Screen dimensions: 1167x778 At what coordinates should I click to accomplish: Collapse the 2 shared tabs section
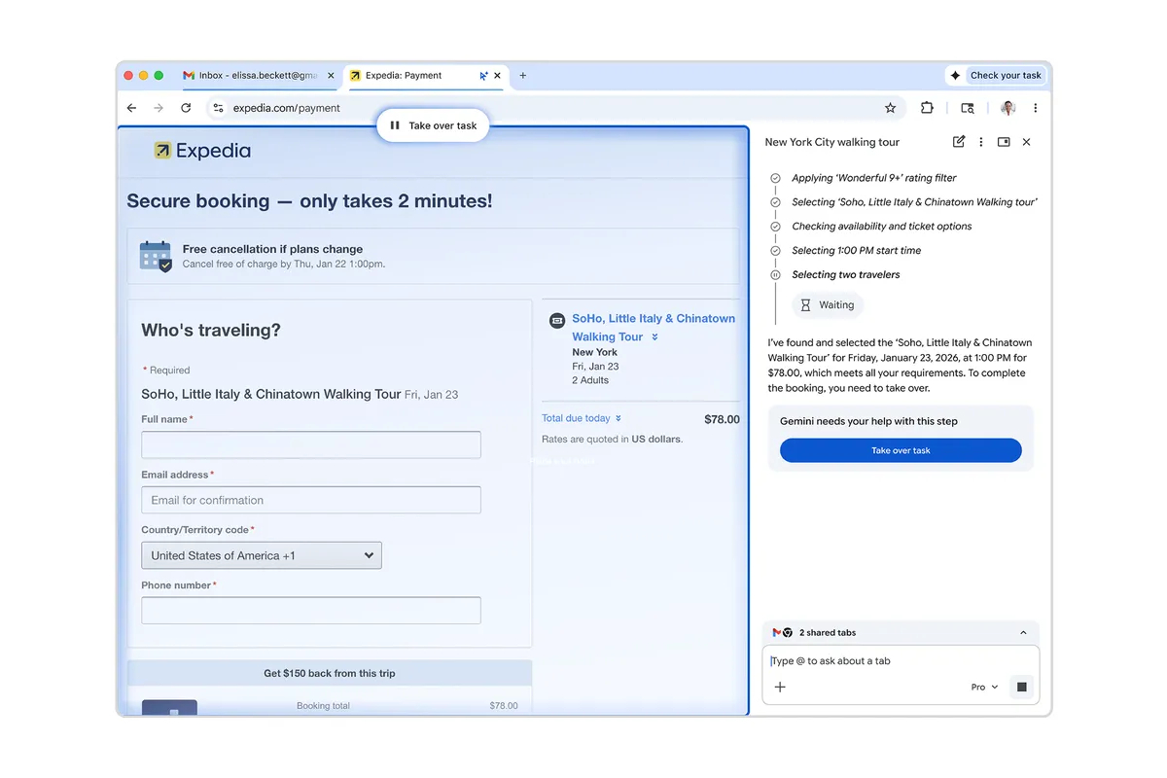tap(1022, 632)
